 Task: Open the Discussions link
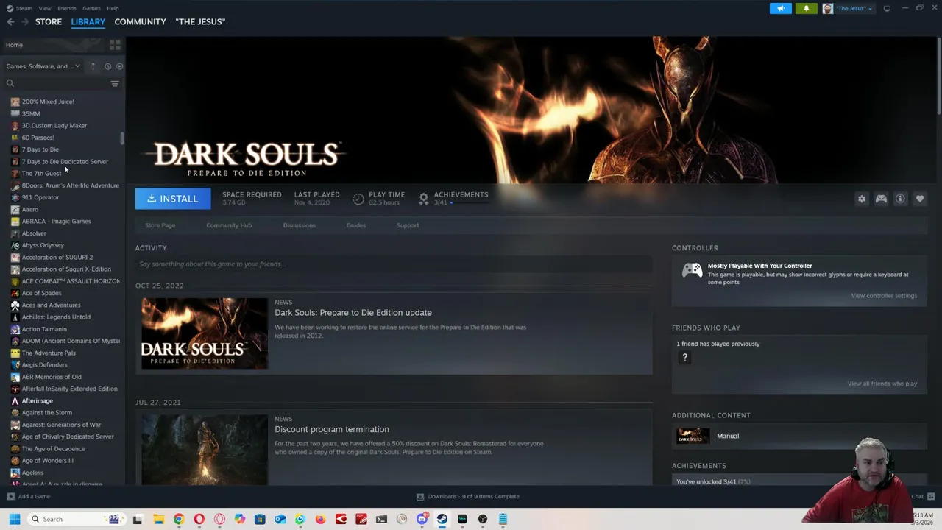point(300,225)
